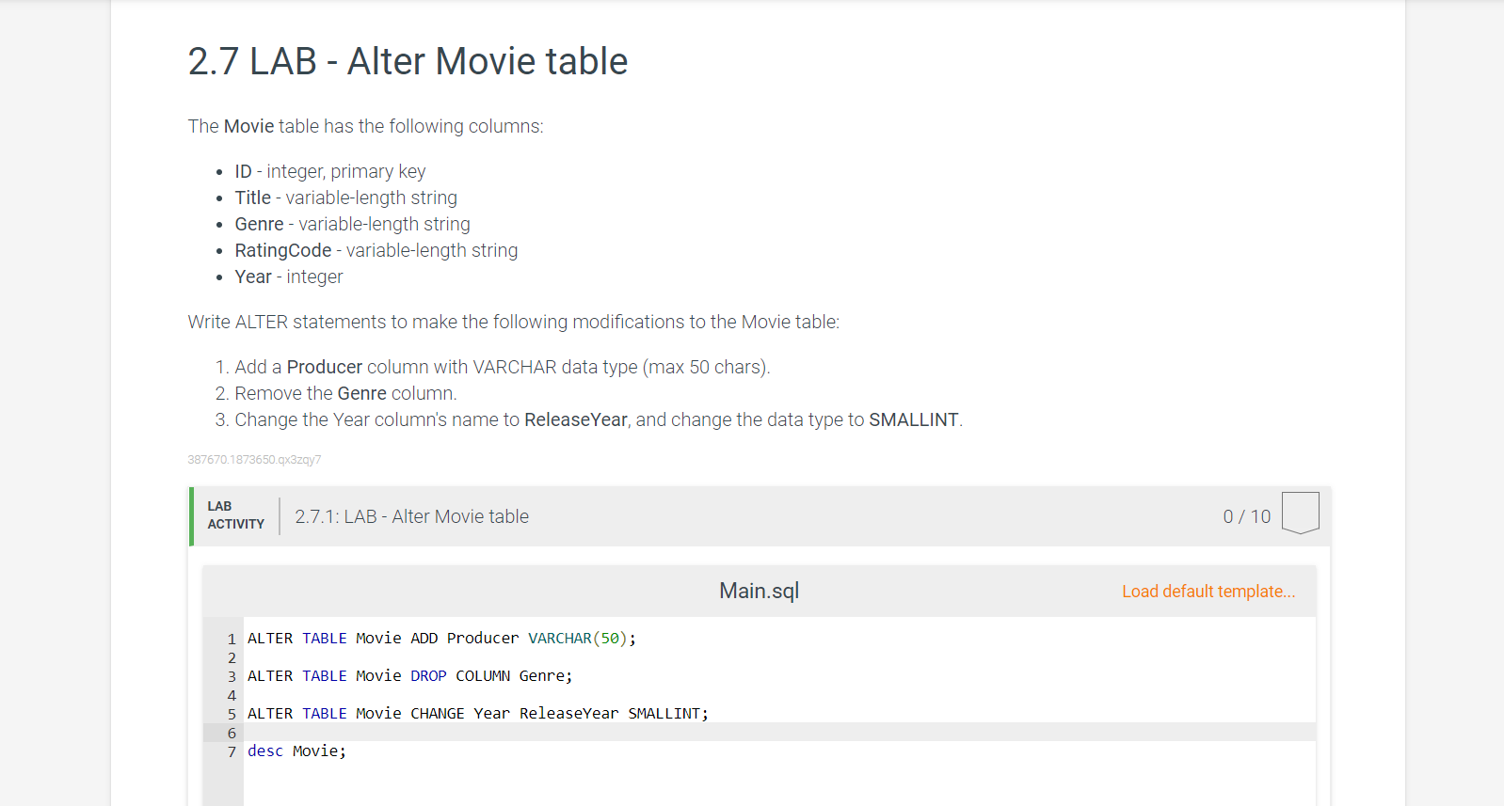Click the DROP COLUMN Genre code line
This screenshot has width=1504, height=806.
click(409, 676)
